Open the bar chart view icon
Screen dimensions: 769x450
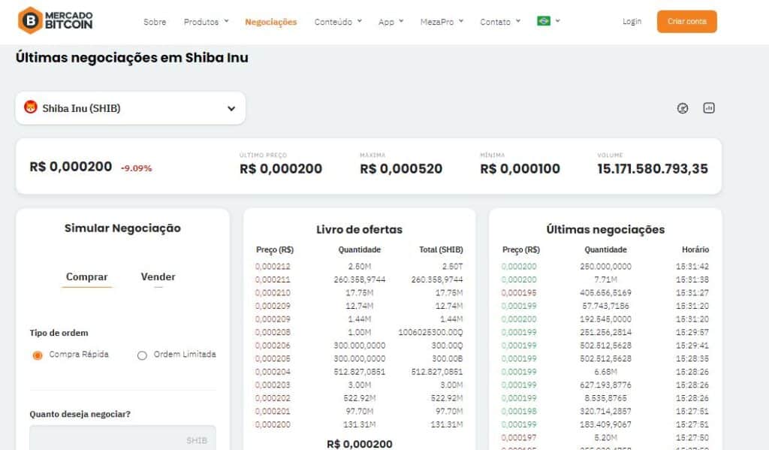coord(709,108)
